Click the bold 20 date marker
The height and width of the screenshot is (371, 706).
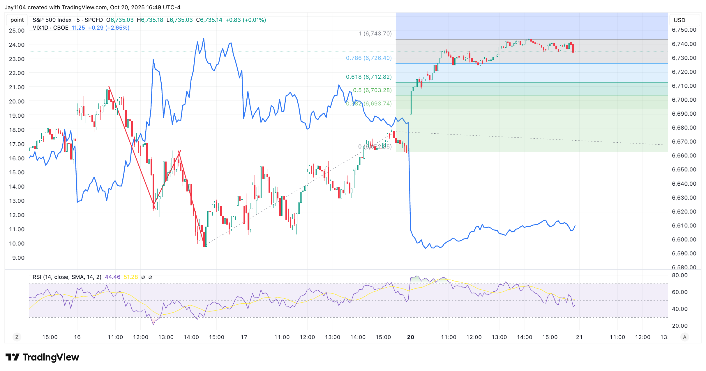pos(410,337)
